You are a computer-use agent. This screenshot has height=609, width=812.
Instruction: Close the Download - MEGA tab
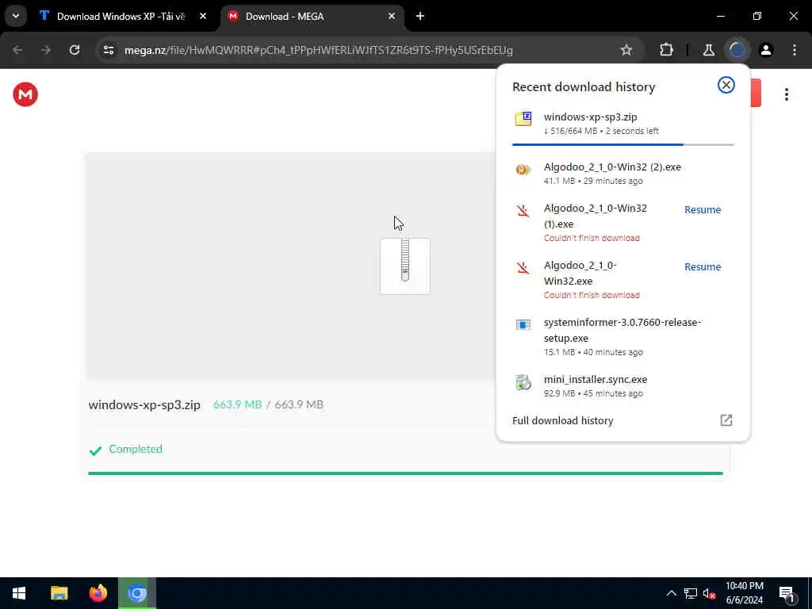point(392,17)
